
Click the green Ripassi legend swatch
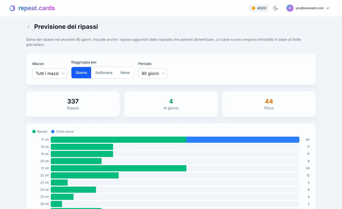(34, 132)
